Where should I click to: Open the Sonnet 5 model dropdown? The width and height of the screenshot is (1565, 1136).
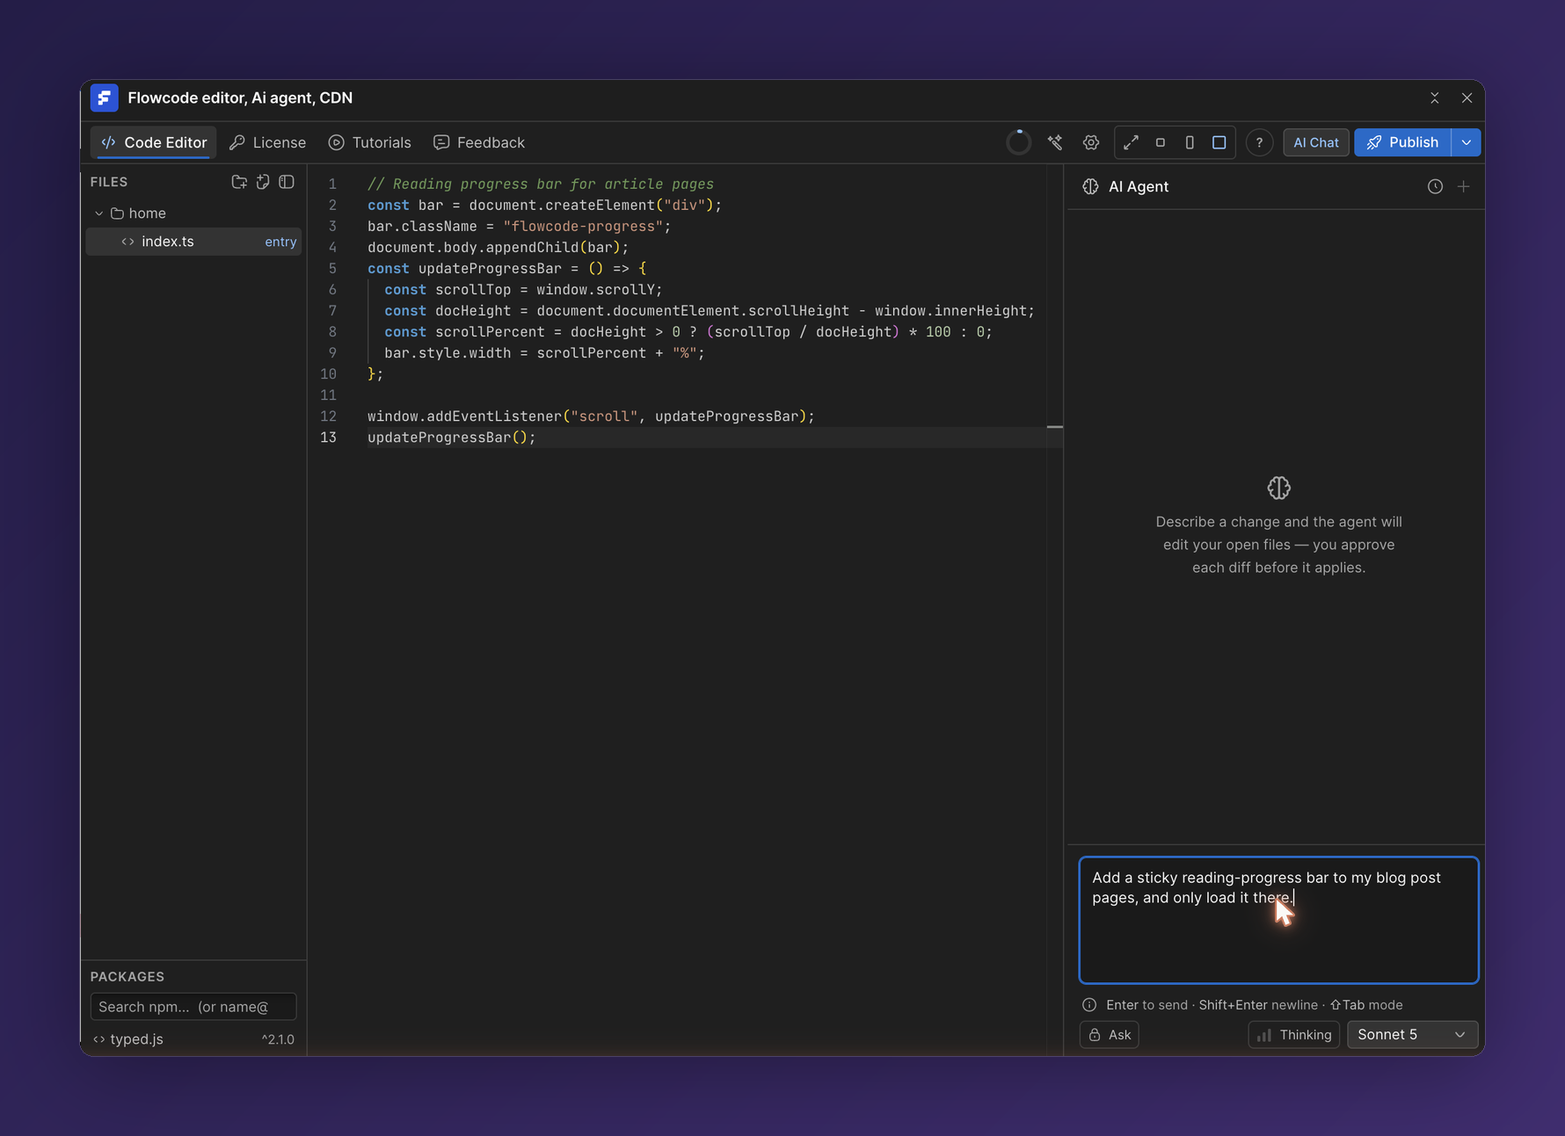tap(1412, 1035)
